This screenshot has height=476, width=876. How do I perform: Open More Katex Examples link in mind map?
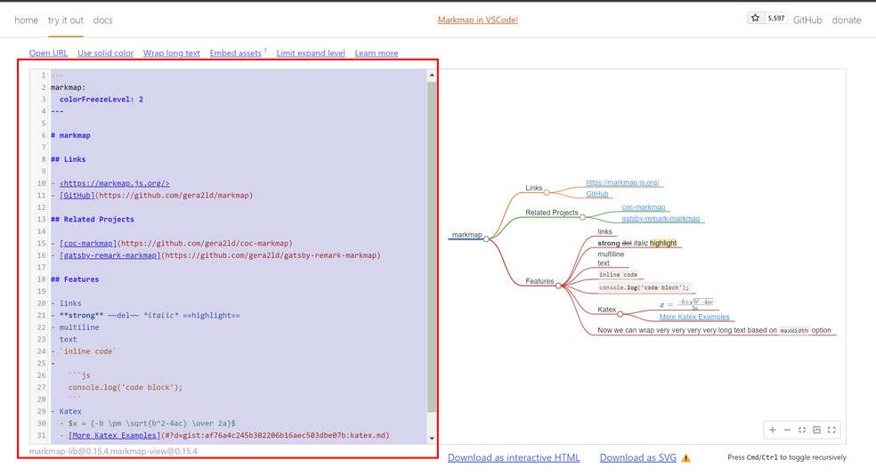point(694,317)
